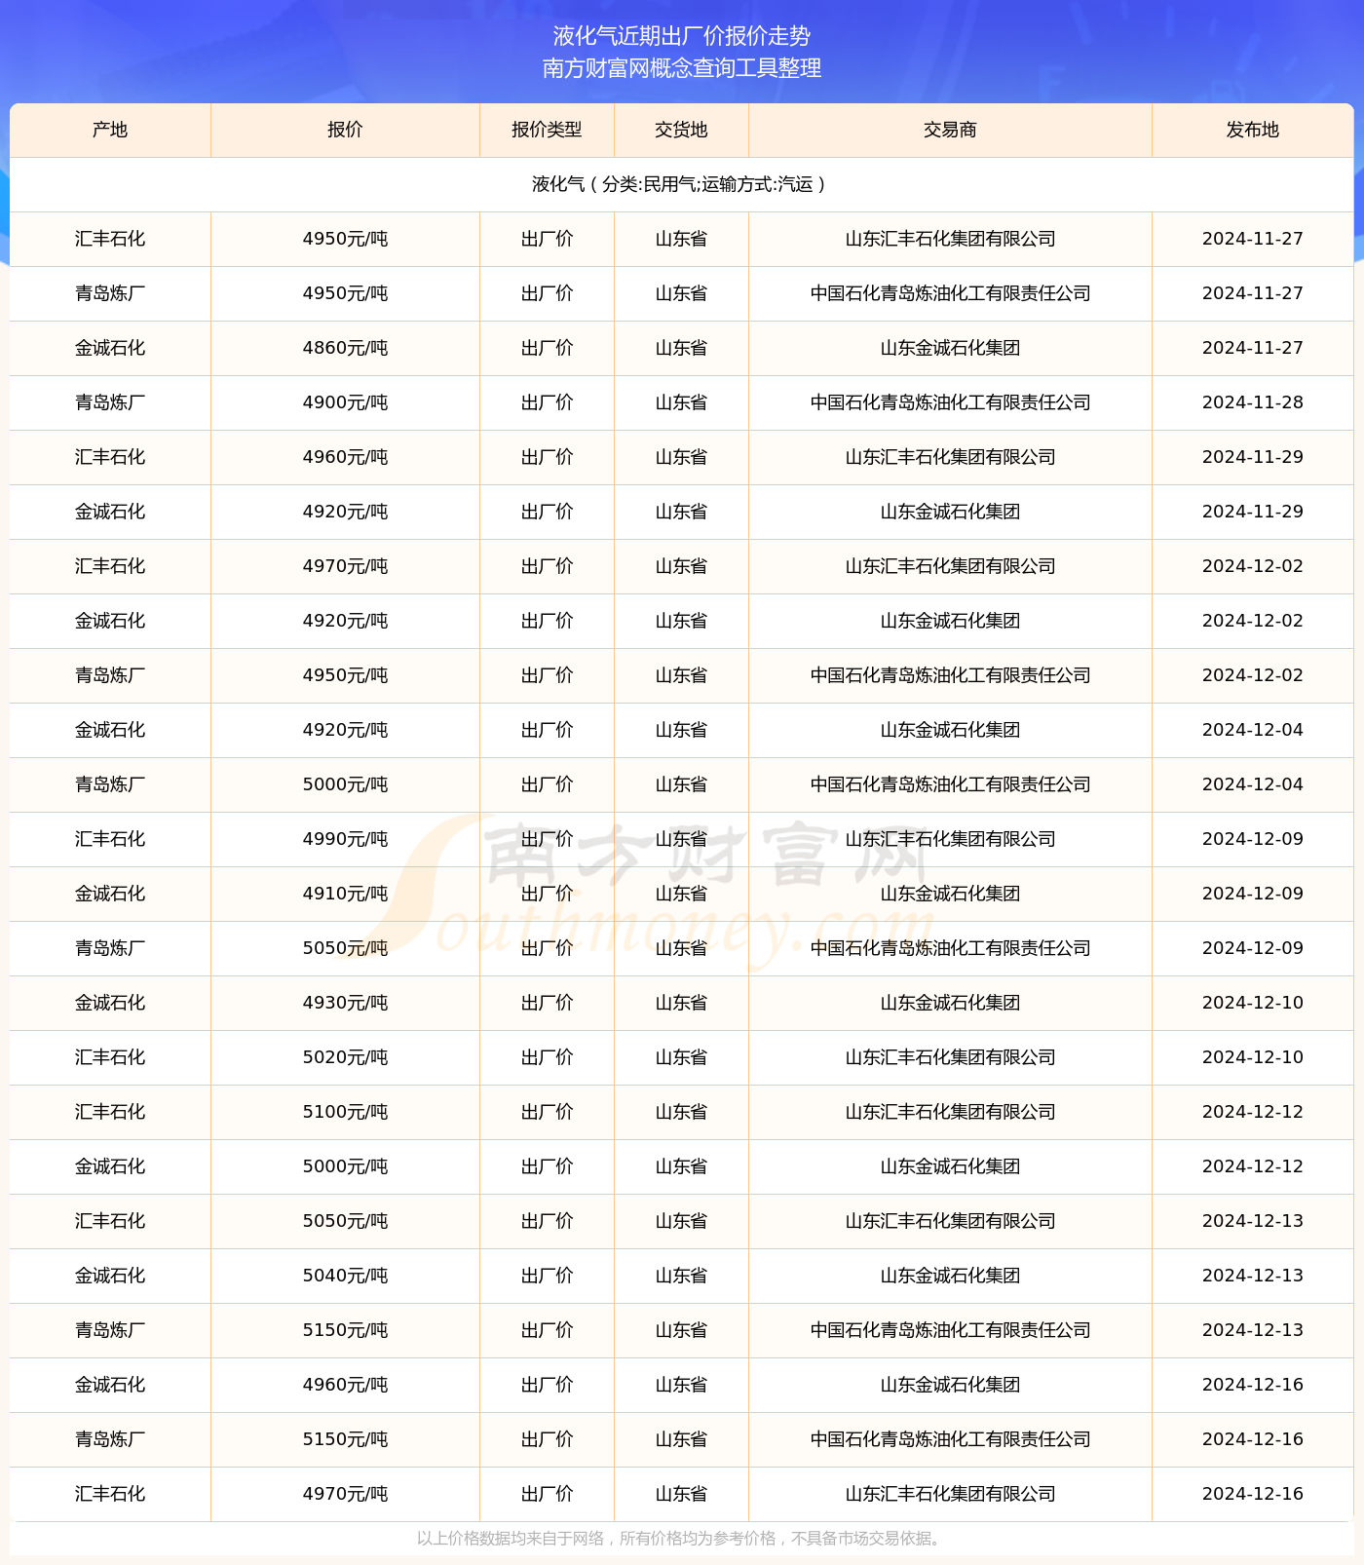This screenshot has width=1364, height=1565.
Task: Click 5050元/吨 in the 青岛炼厂 2024-12-09 row
Action: pyautogui.click(x=345, y=948)
